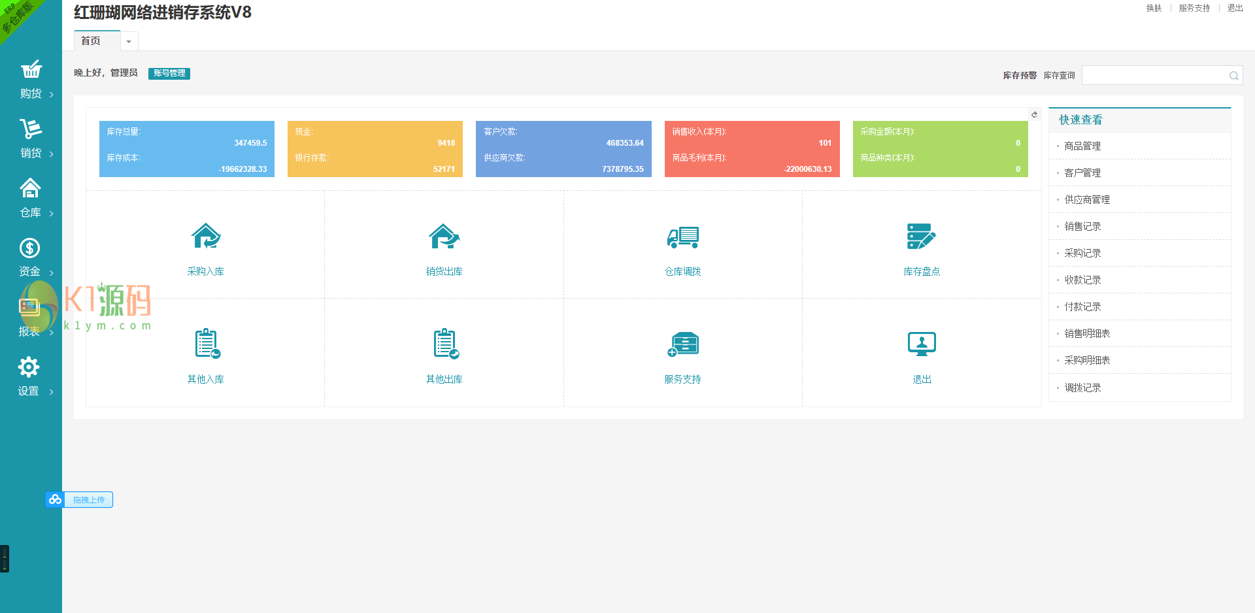Expand the 购货 sidebar chevron
This screenshot has width=1255, height=613.
coord(52,95)
